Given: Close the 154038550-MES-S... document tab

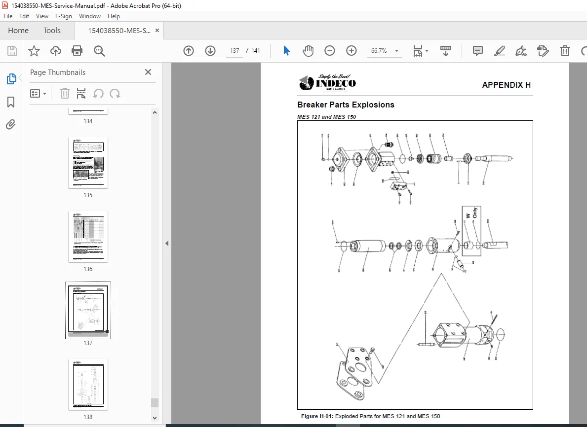Looking at the screenshot, I should (157, 30).
